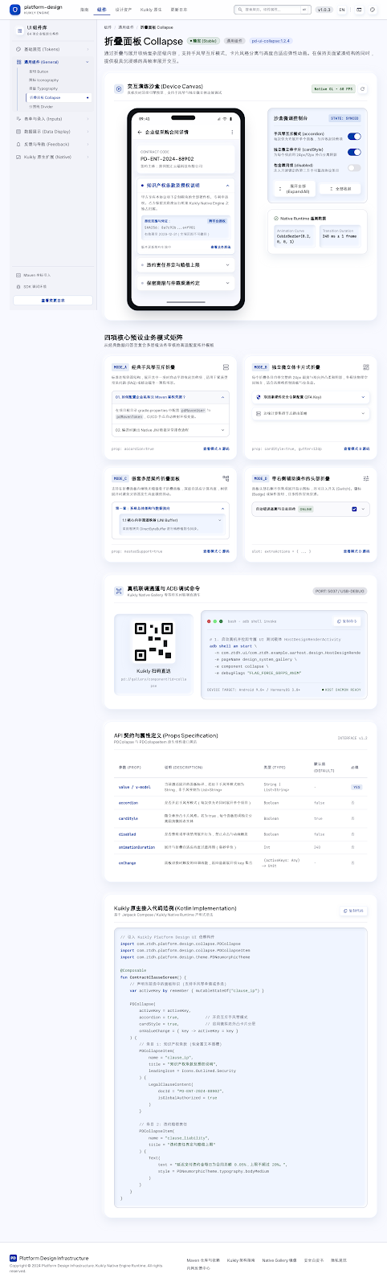Click the 真机联调通道 section icon
This screenshot has height=1286, width=387.
(120, 591)
